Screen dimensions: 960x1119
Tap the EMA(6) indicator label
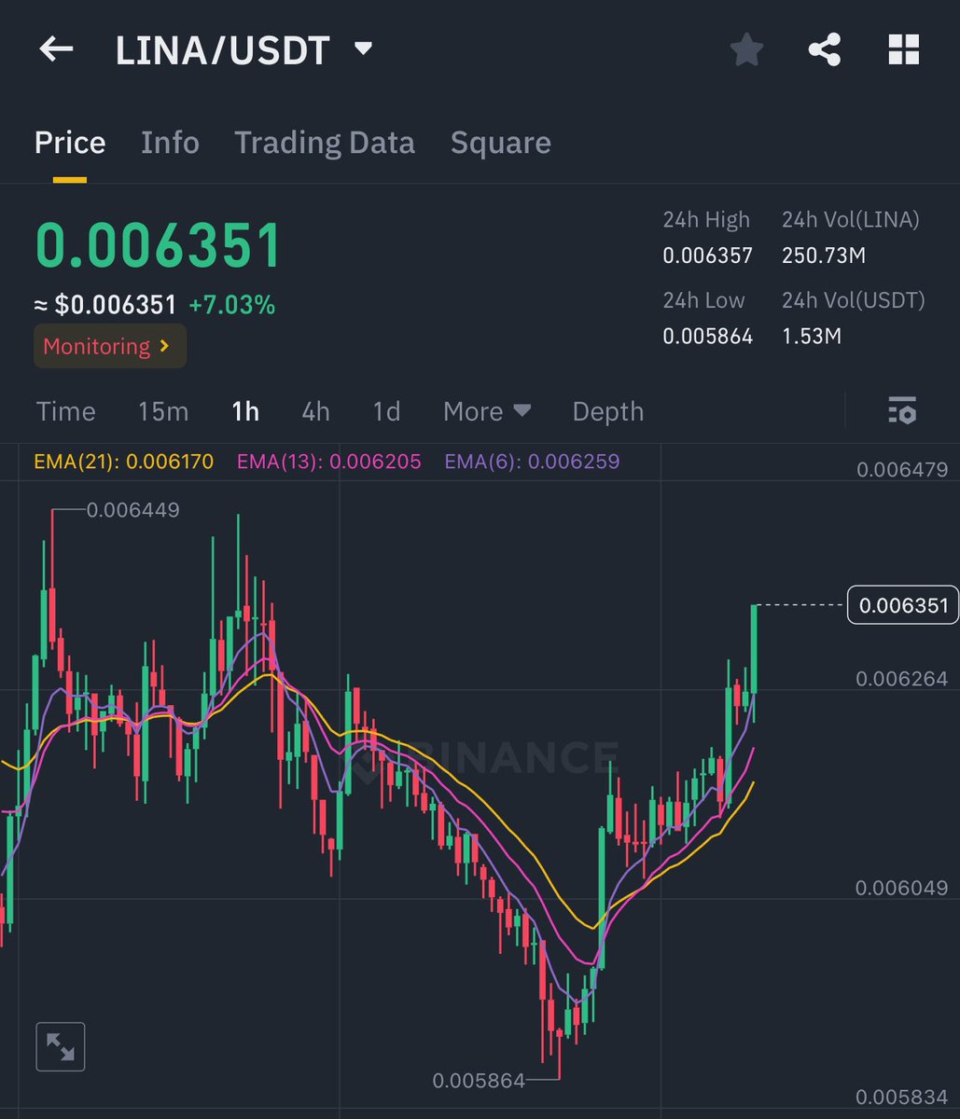(532, 461)
